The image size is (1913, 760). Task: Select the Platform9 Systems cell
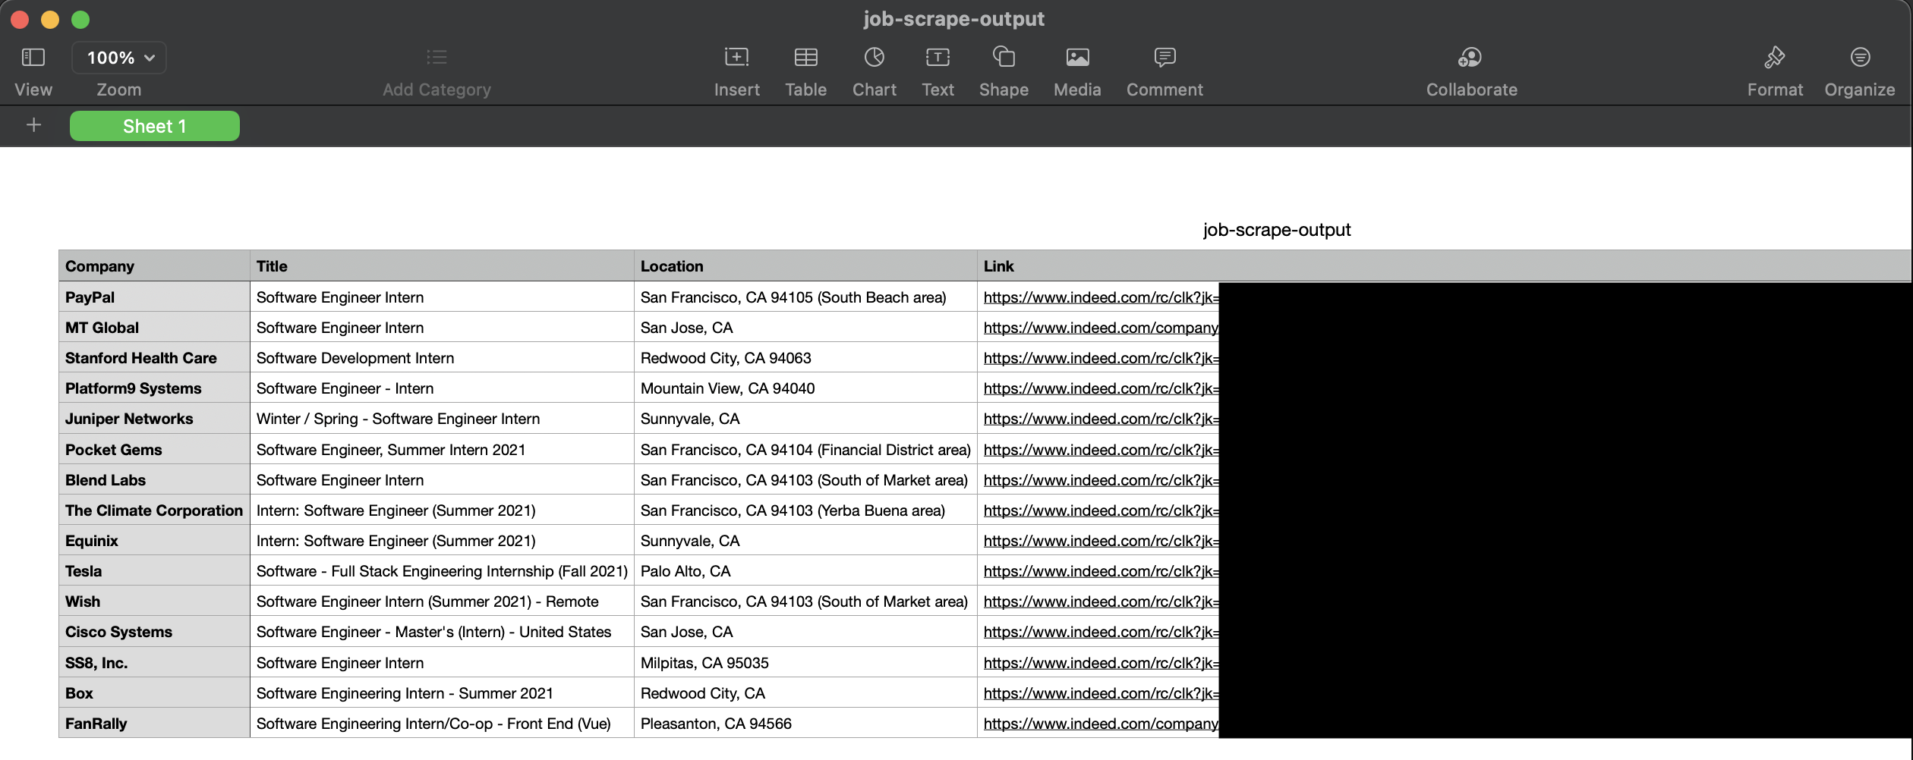[x=154, y=388]
